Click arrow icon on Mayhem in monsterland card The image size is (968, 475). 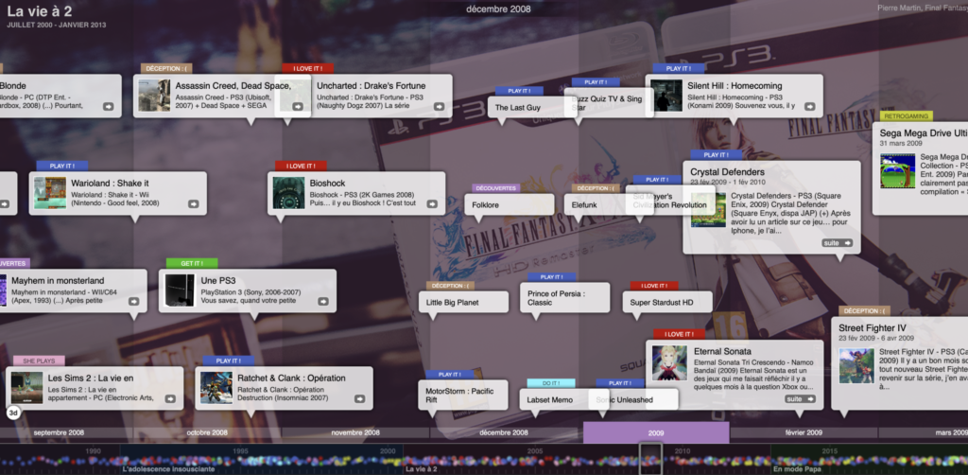click(x=134, y=302)
